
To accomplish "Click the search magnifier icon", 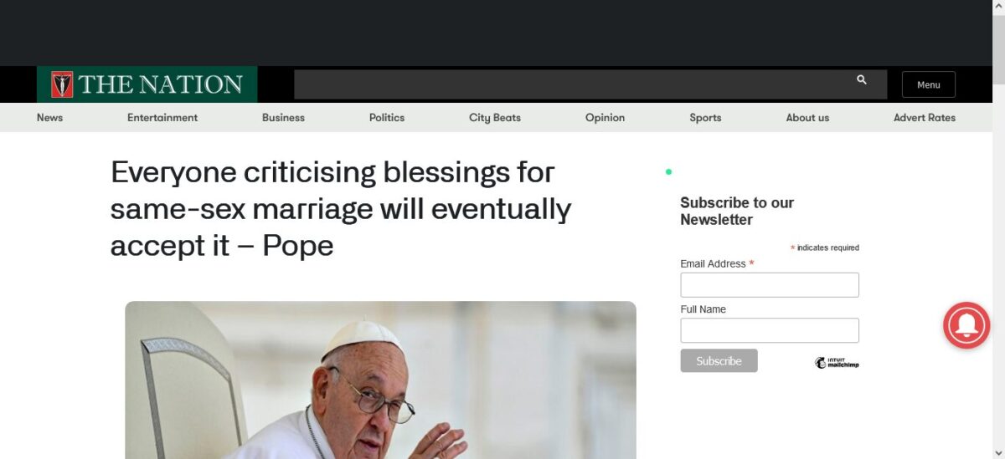I will (x=862, y=80).
